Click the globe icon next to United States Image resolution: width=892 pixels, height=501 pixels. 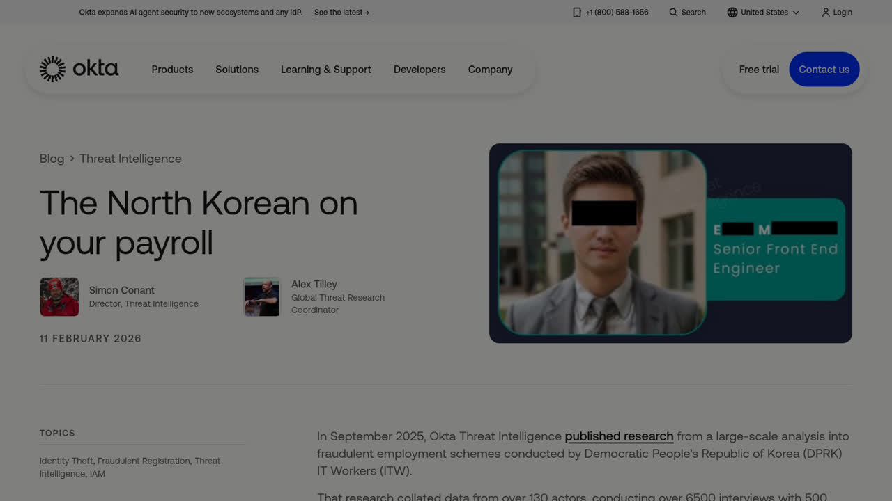click(x=732, y=13)
